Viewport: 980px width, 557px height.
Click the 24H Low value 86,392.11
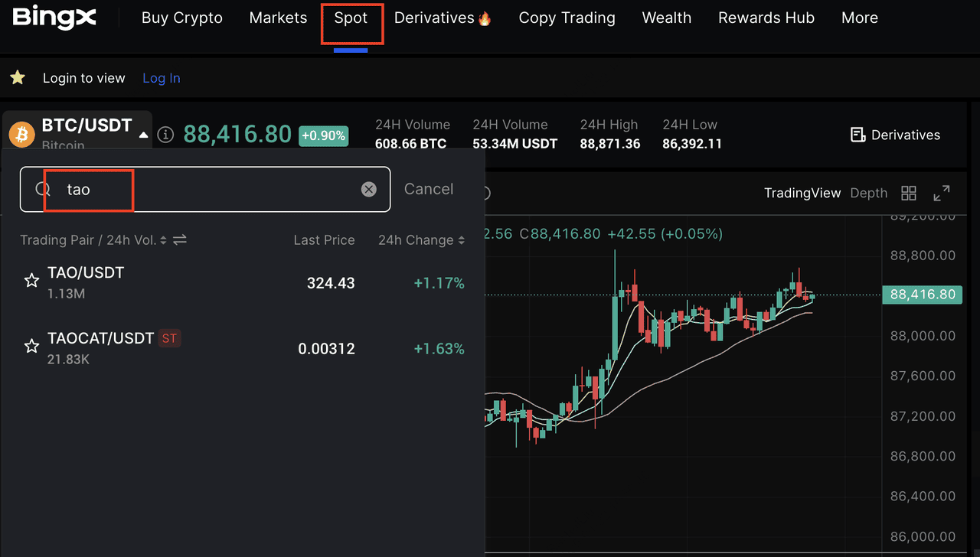(x=692, y=144)
